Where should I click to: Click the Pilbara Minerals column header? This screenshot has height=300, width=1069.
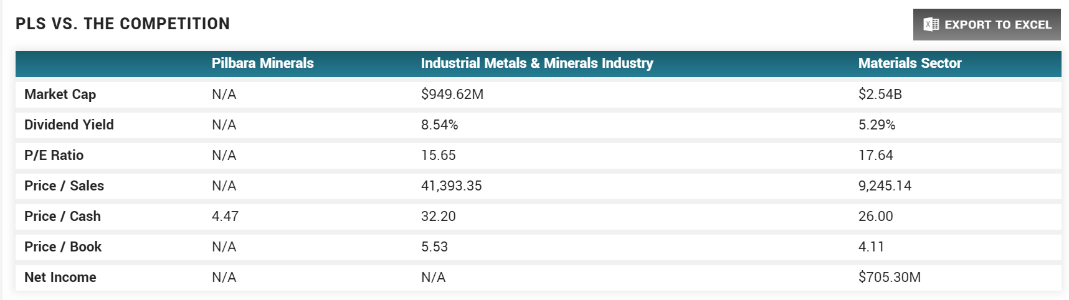(262, 63)
